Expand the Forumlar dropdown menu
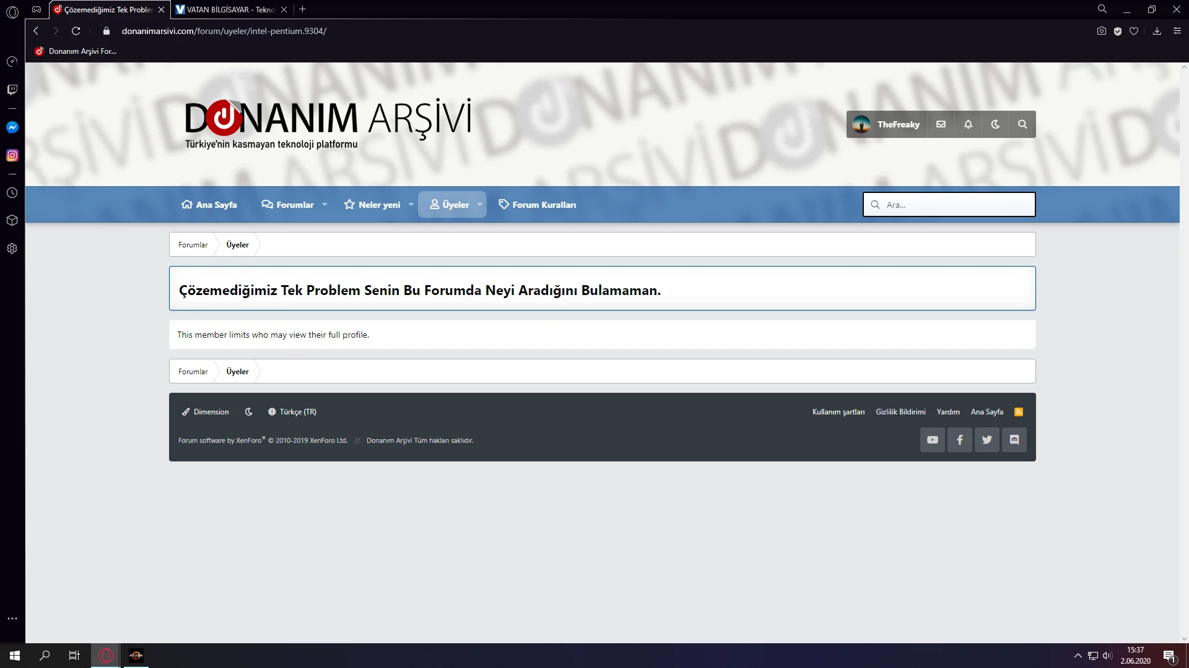Image resolution: width=1189 pixels, height=668 pixels. click(x=324, y=204)
